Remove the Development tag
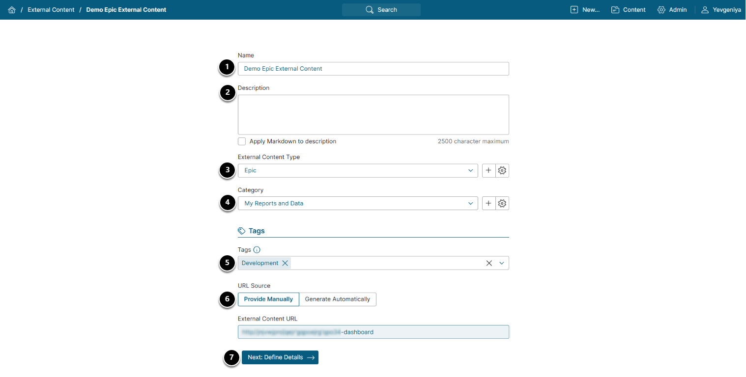 pos(285,263)
